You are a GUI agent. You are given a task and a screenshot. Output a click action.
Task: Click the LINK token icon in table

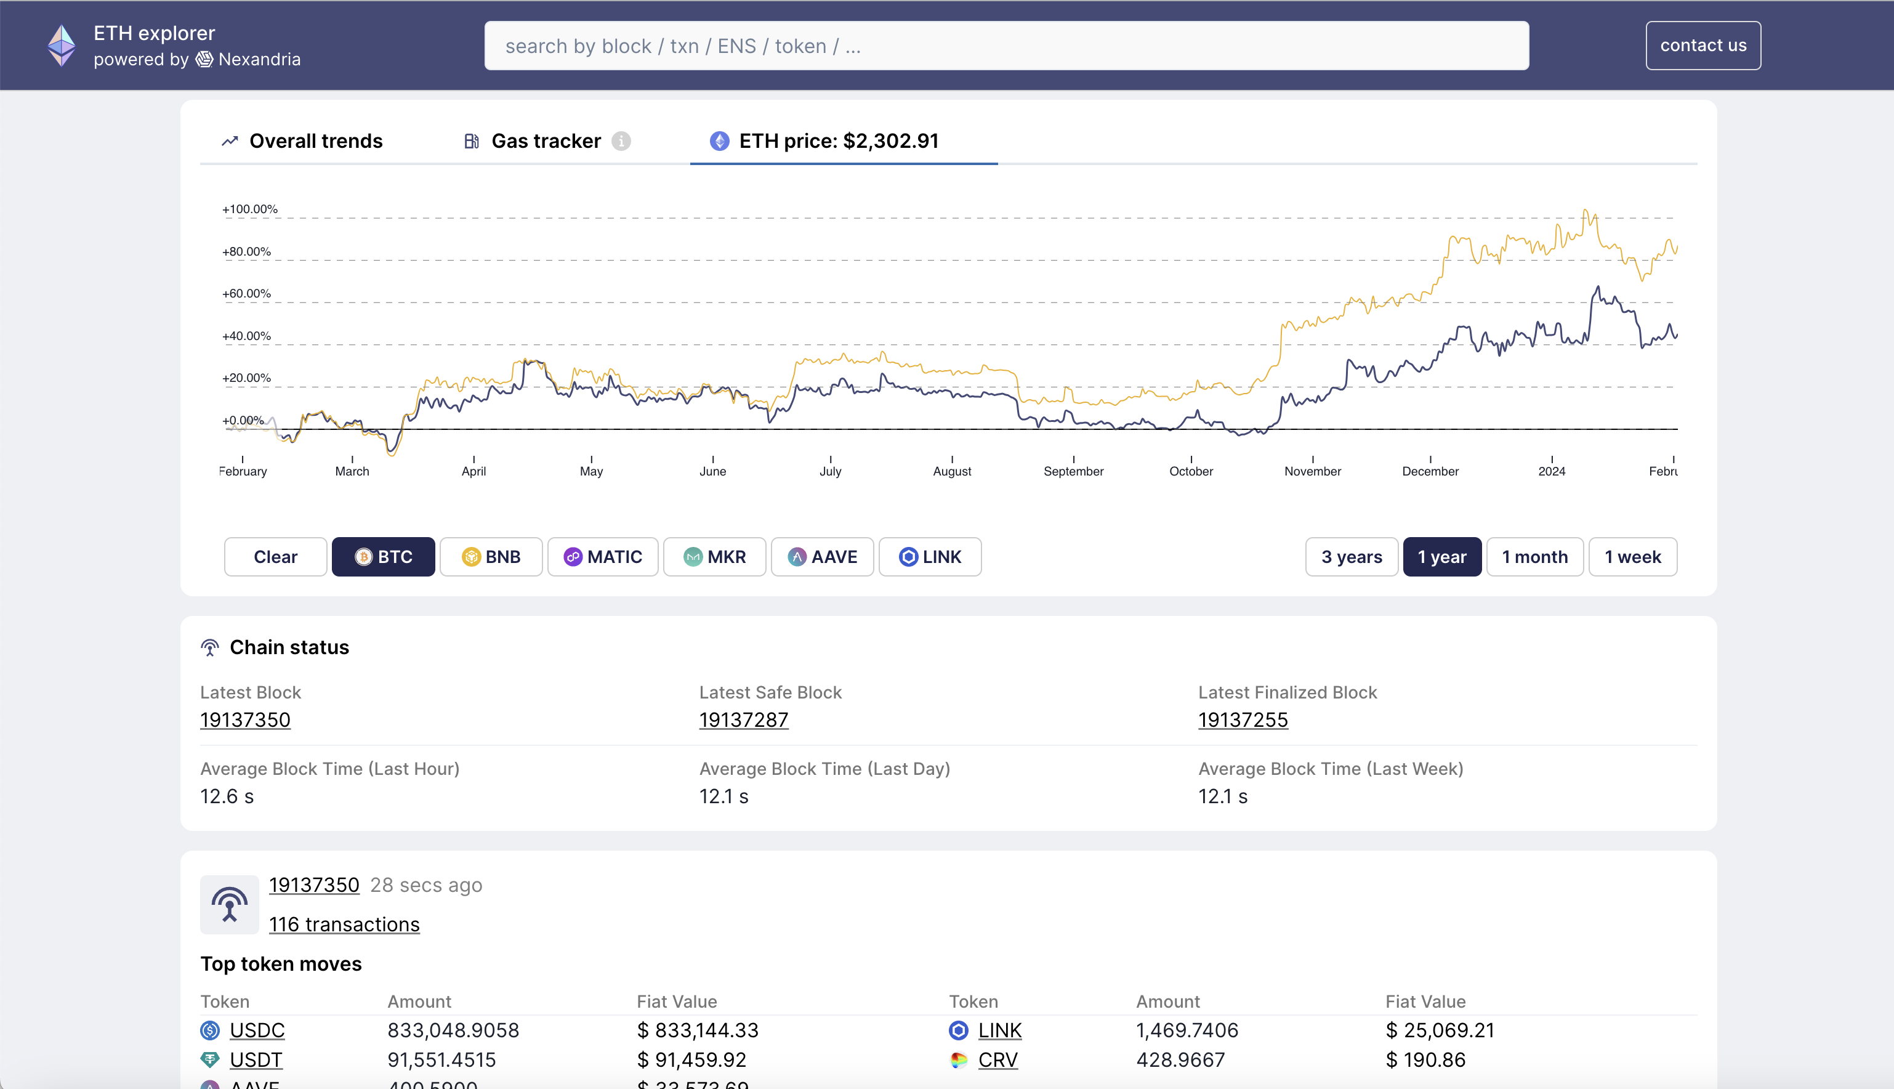pyautogui.click(x=958, y=1030)
